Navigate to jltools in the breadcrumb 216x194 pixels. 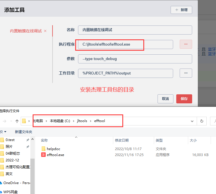(82, 121)
